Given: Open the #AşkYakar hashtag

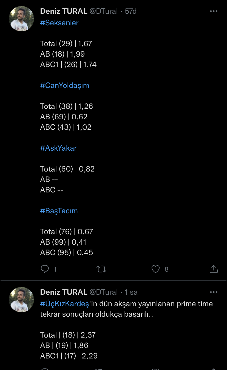Looking at the screenshot, I should point(58,148).
